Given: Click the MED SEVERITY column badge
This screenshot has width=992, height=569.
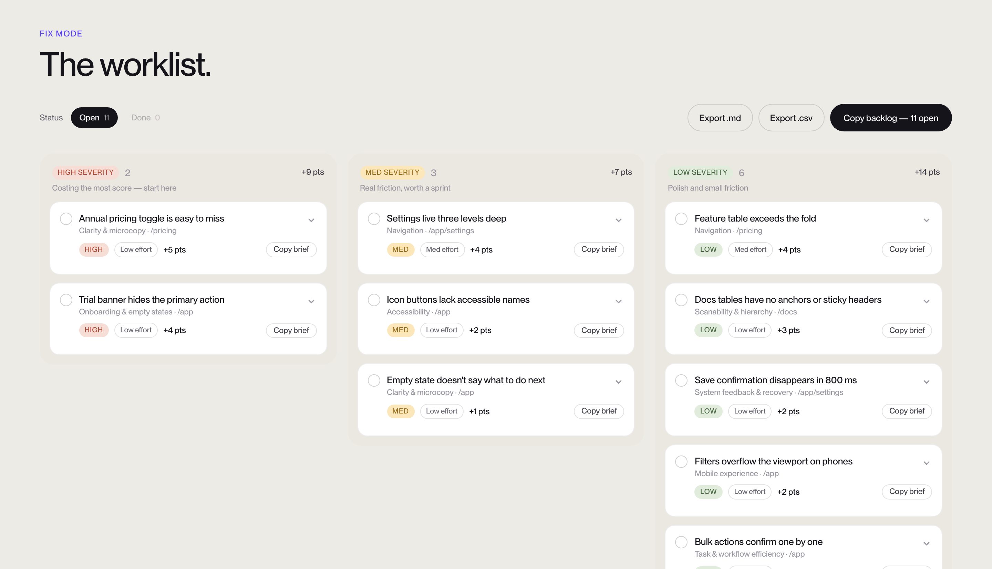Looking at the screenshot, I should [392, 172].
